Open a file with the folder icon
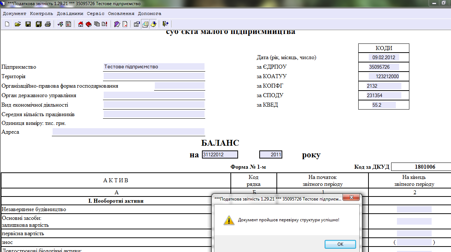451x252 pixels. 18,24
